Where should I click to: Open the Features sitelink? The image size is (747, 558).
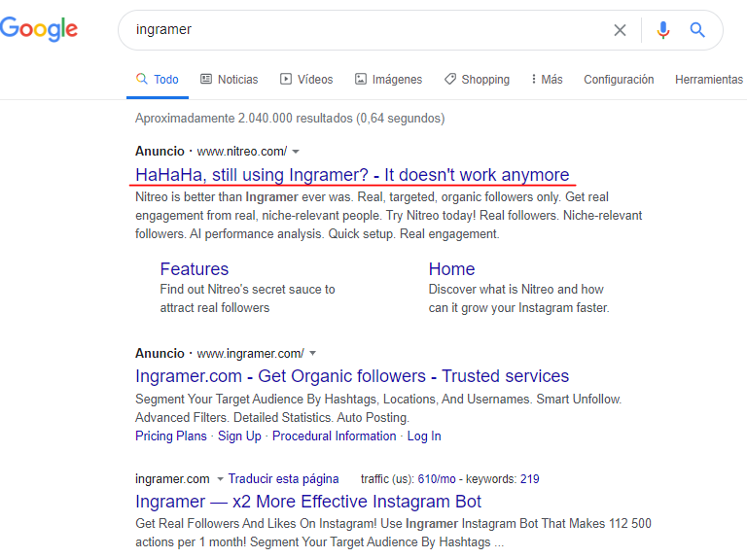tap(195, 269)
